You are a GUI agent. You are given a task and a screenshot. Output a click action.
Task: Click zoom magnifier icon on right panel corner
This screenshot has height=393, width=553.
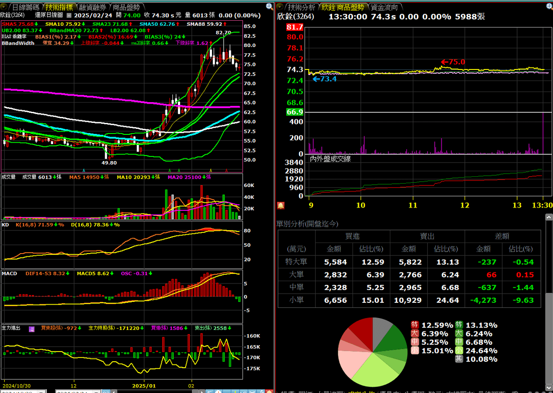tap(549, 6)
